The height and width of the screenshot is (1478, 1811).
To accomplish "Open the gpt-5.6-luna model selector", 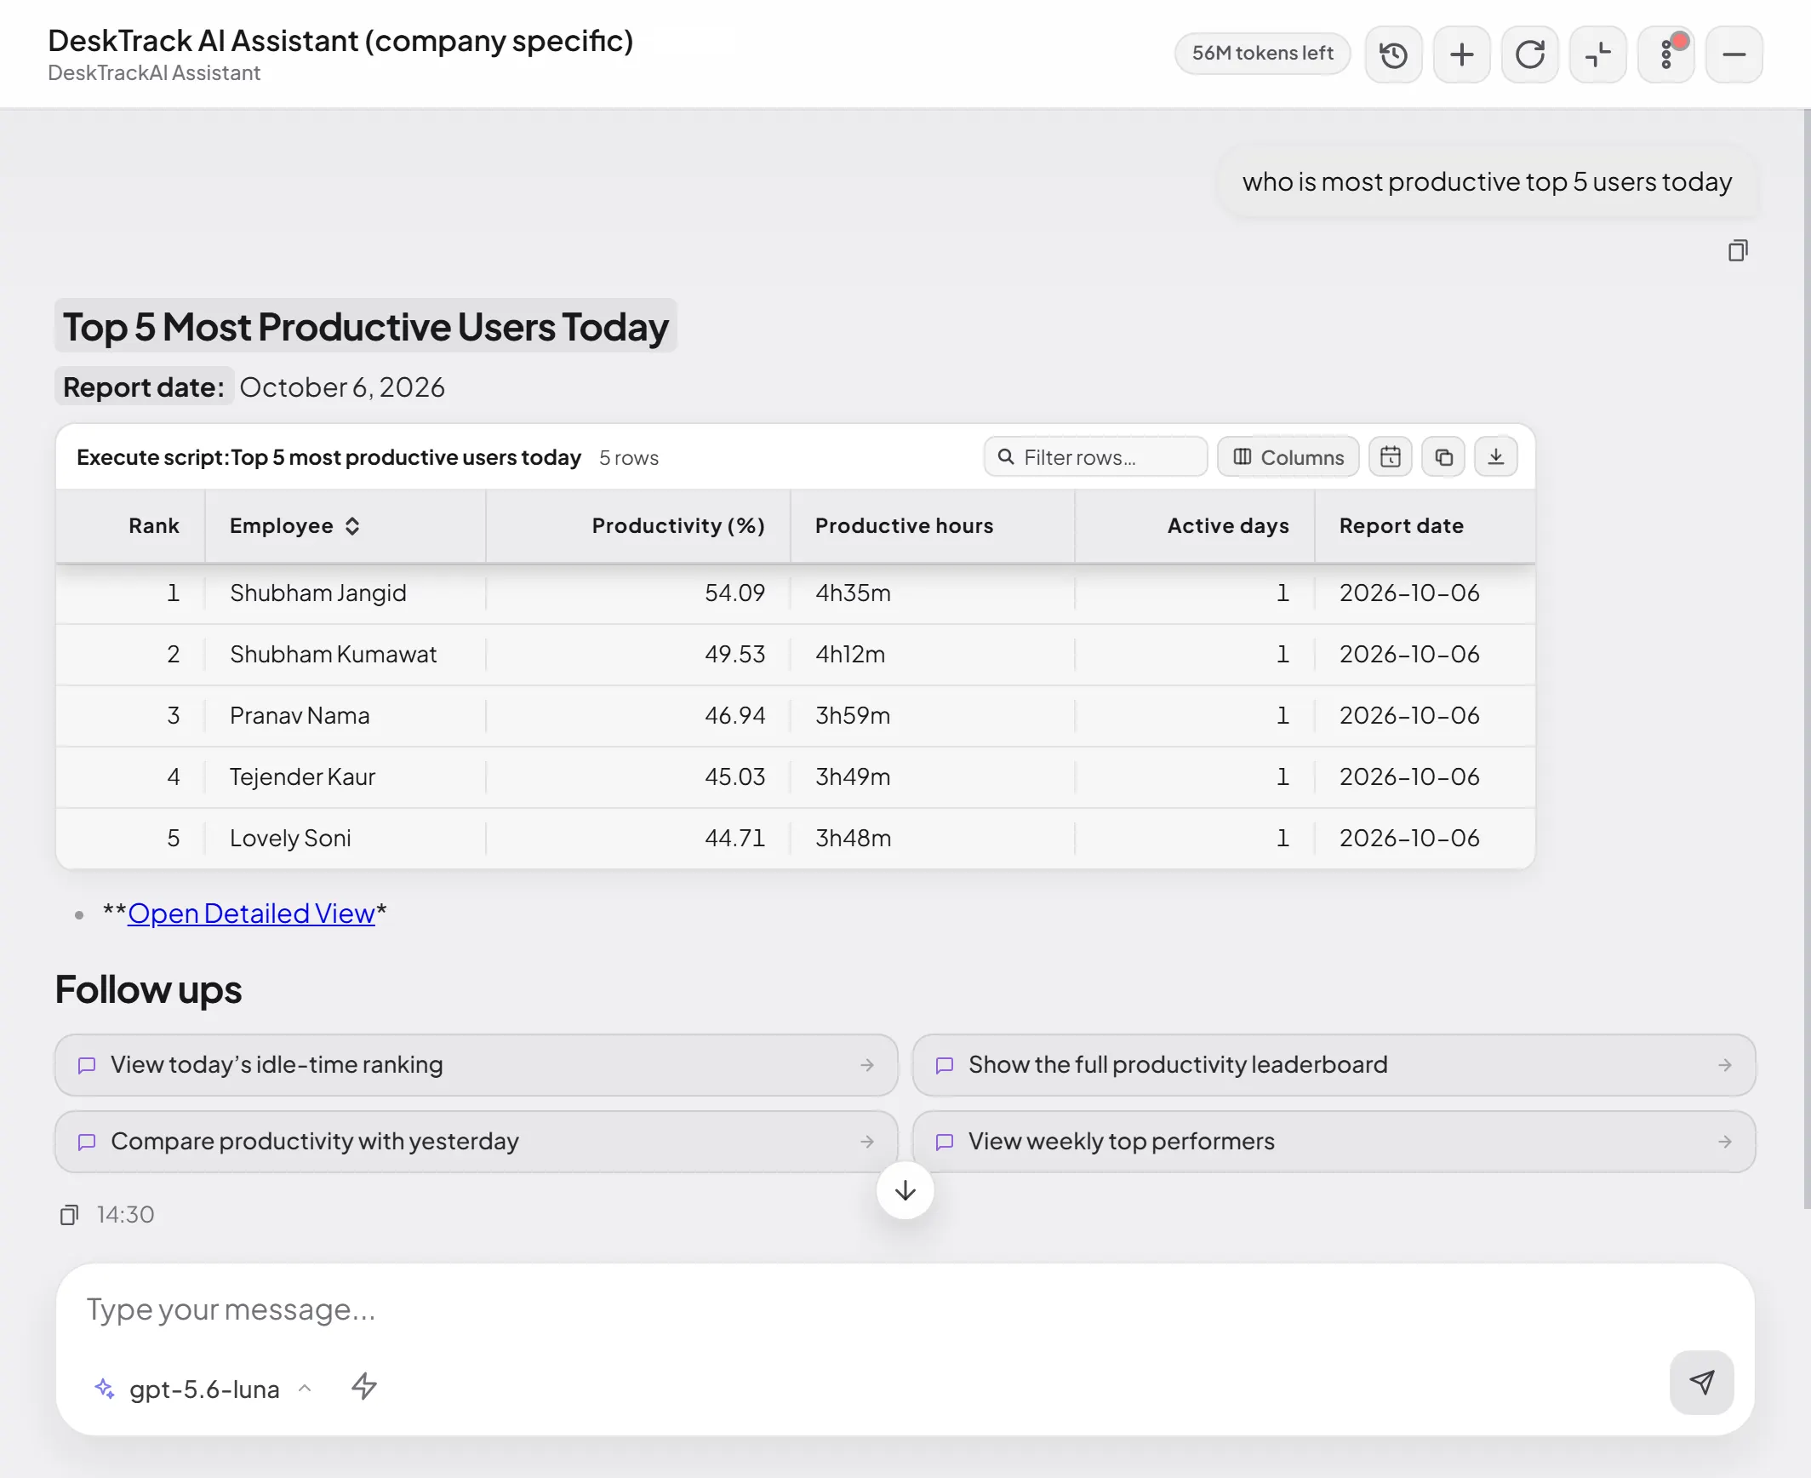I will [203, 1389].
